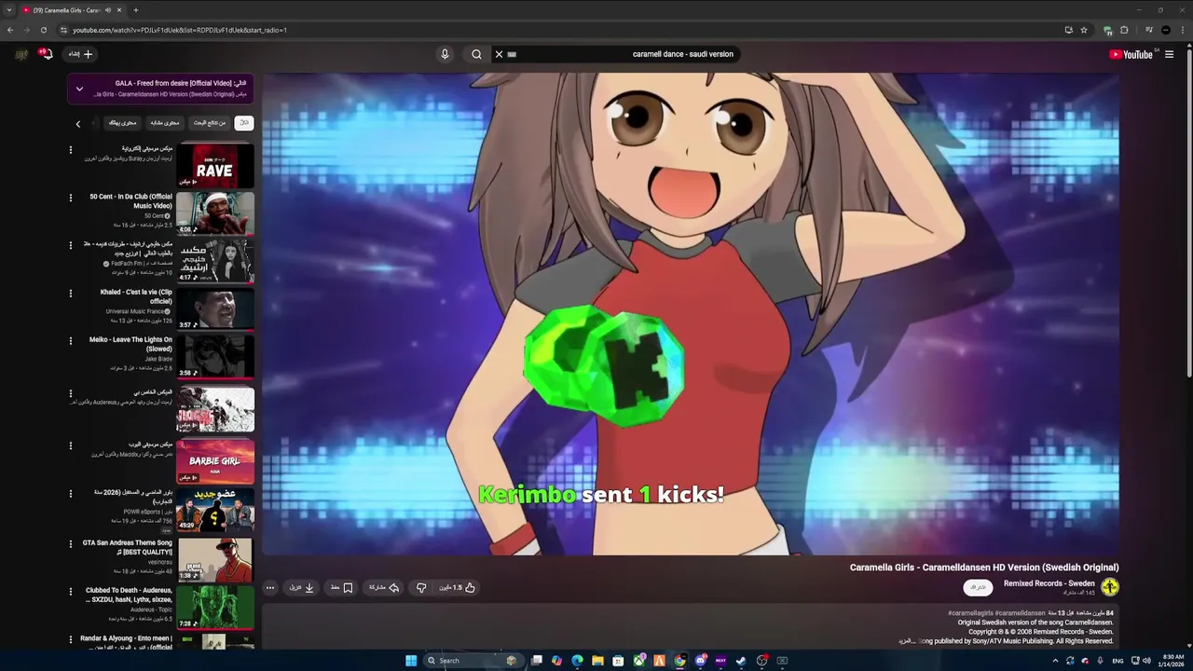Image resolution: width=1193 pixels, height=671 pixels.
Task: Open YouTube notifications bell
Action: tap(46, 54)
